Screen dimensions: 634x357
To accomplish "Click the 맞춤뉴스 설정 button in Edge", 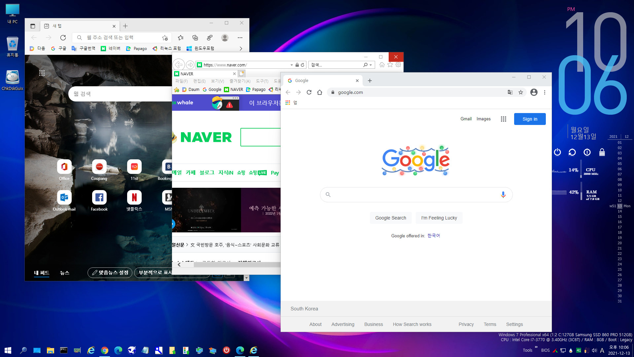I will coord(110,273).
